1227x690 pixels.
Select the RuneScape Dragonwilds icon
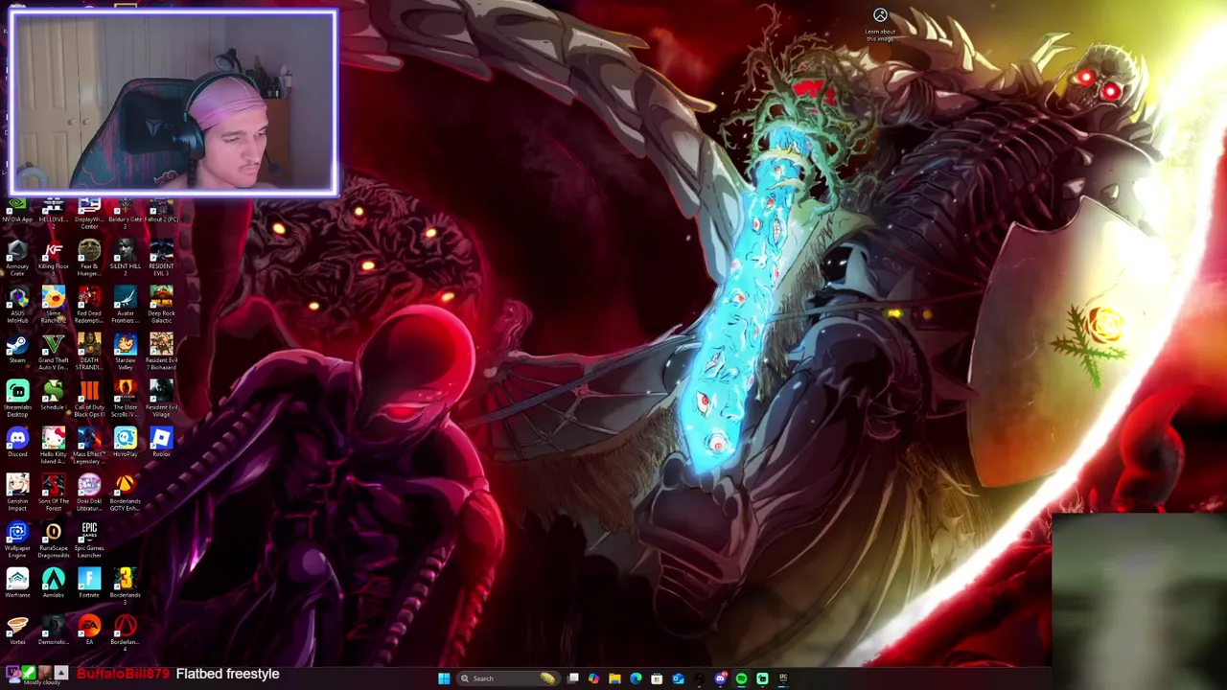tap(53, 539)
